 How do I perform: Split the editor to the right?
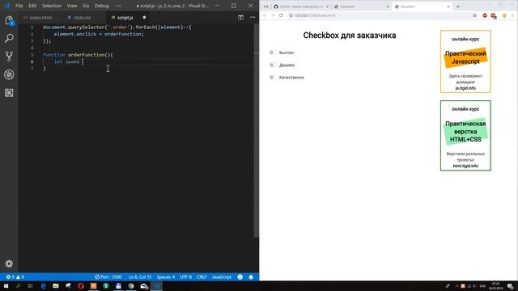(240, 17)
